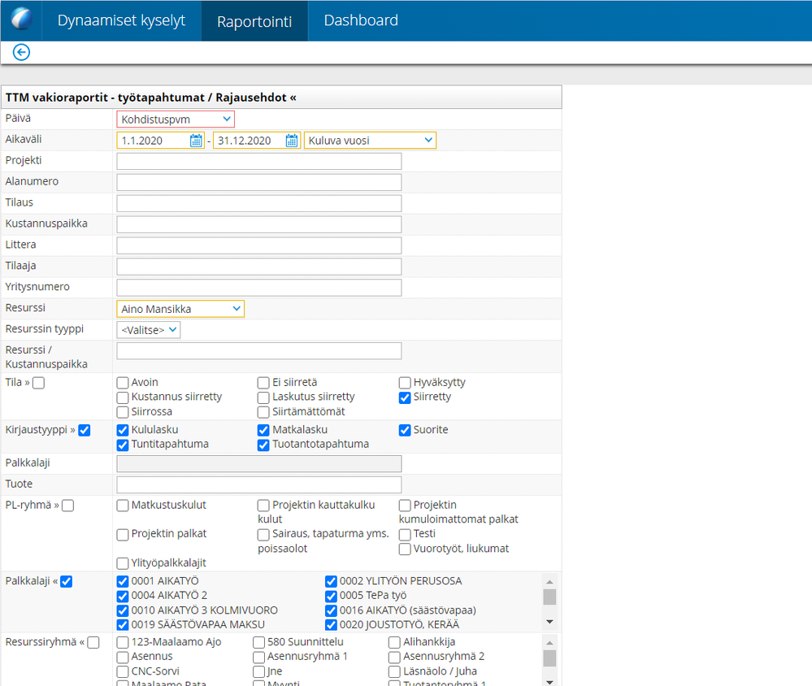Check the Sairaus, tapaturma yms. poissaolot checkbox
The image size is (812, 686).
click(x=263, y=534)
